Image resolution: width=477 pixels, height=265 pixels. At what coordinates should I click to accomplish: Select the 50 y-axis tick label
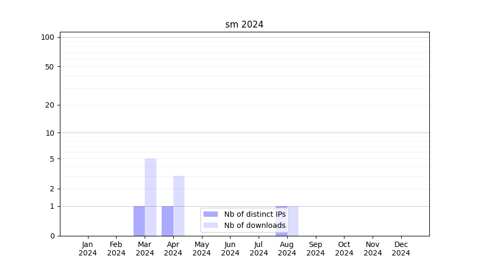[x=50, y=67]
